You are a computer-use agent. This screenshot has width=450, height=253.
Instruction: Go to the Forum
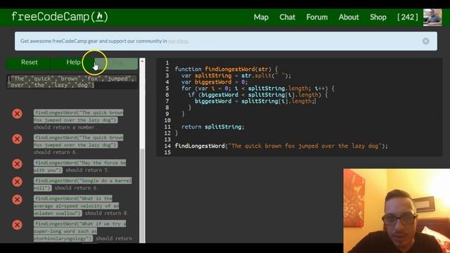317,17
